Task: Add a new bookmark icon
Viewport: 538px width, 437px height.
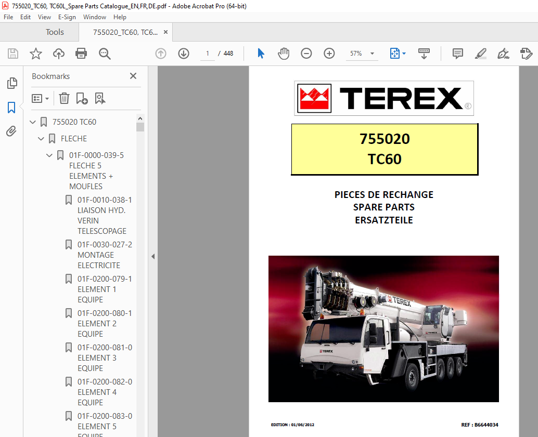Action: [82, 99]
